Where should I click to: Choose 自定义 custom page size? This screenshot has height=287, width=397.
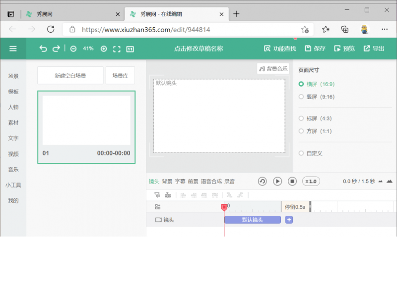point(312,153)
